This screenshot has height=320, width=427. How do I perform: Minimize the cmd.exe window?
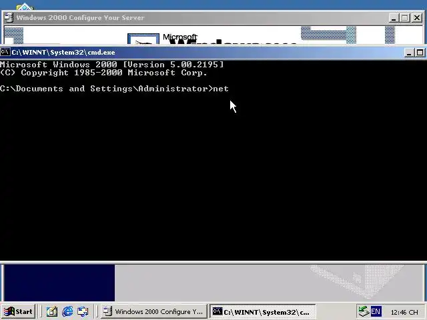tap(409, 53)
